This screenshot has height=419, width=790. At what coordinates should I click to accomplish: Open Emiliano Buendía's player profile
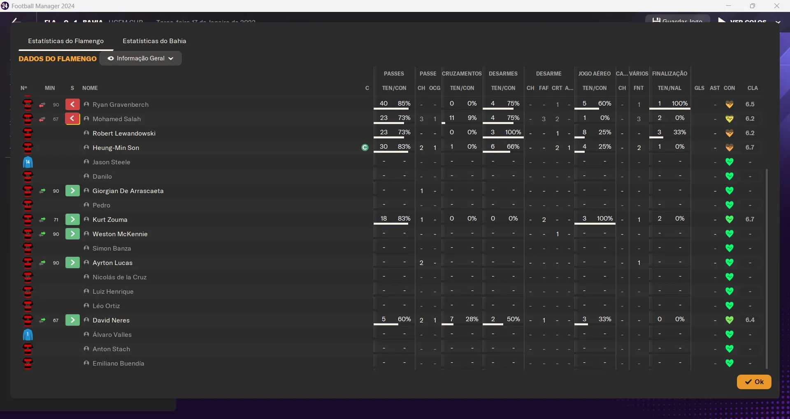pos(118,364)
